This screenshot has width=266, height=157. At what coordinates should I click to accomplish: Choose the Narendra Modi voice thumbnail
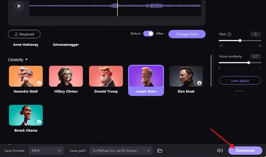pos(26,76)
